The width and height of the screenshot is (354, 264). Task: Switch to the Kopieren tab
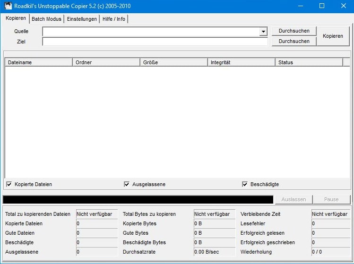pos(16,18)
